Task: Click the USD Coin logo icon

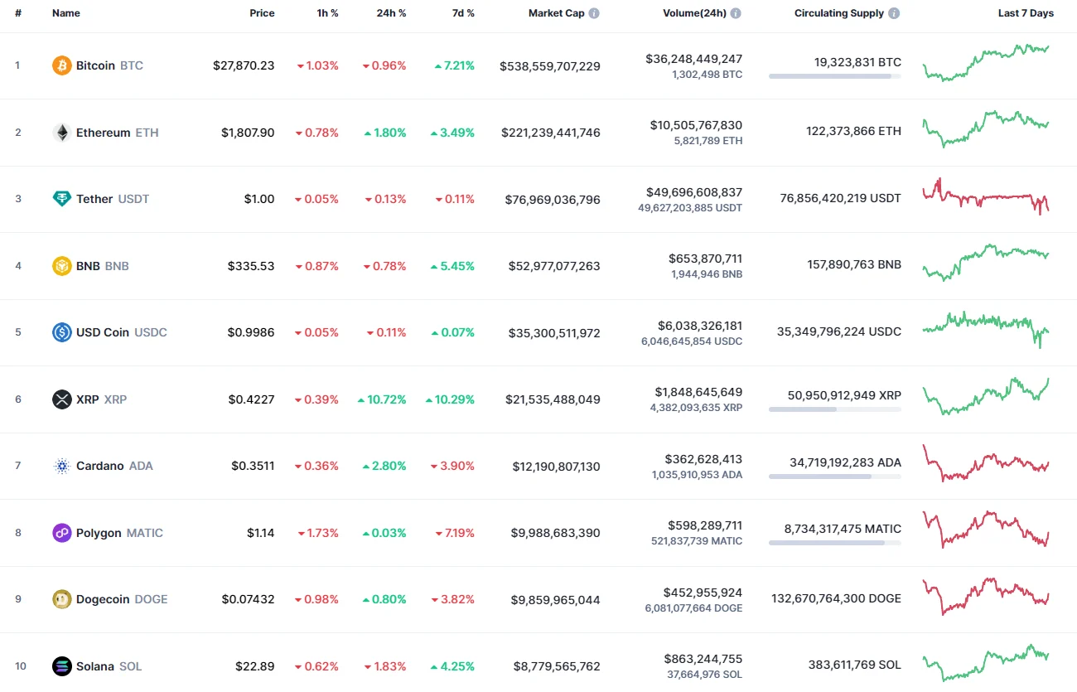Action: pos(60,332)
